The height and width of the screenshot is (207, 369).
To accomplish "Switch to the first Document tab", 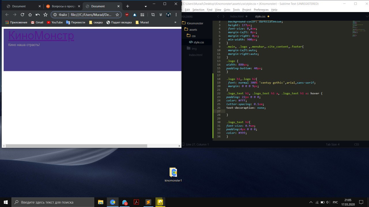I will tap(23, 6).
